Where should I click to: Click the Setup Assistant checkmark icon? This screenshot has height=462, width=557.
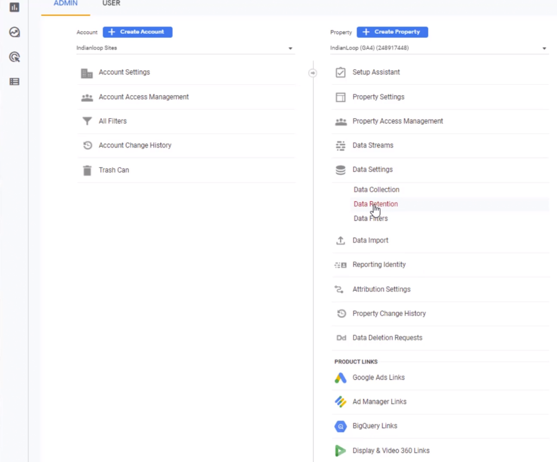coord(341,72)
